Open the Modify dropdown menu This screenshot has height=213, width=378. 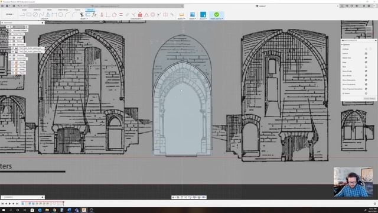[x=84, y=19]
